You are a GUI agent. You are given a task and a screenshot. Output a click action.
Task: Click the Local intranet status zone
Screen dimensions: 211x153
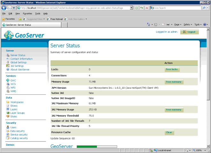(x=163, y=150)
